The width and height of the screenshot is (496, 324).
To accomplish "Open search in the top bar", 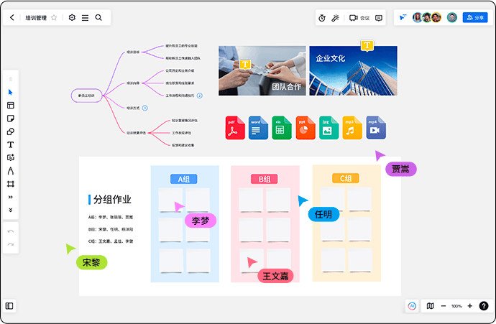I will pos(98,18).
